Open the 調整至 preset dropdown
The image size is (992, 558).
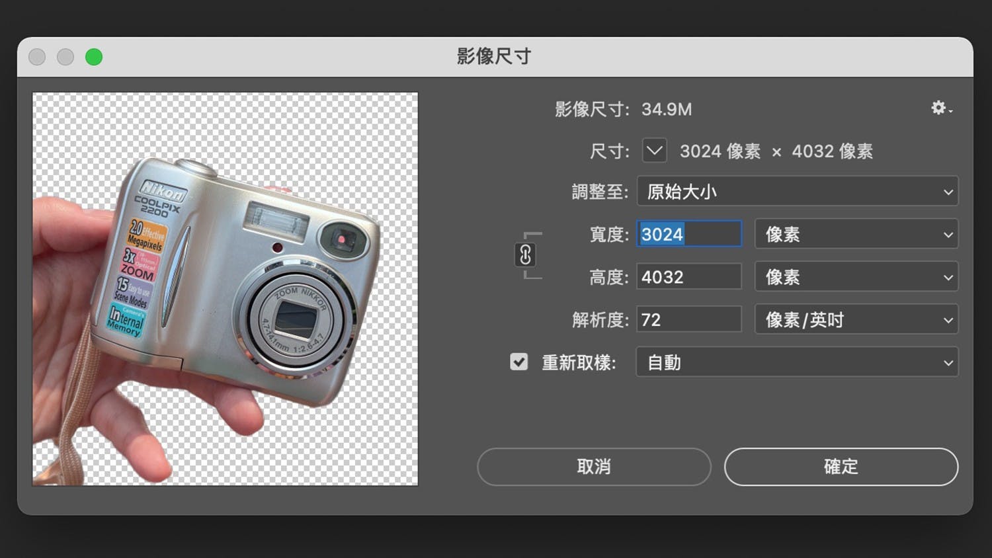click(797, 192)
